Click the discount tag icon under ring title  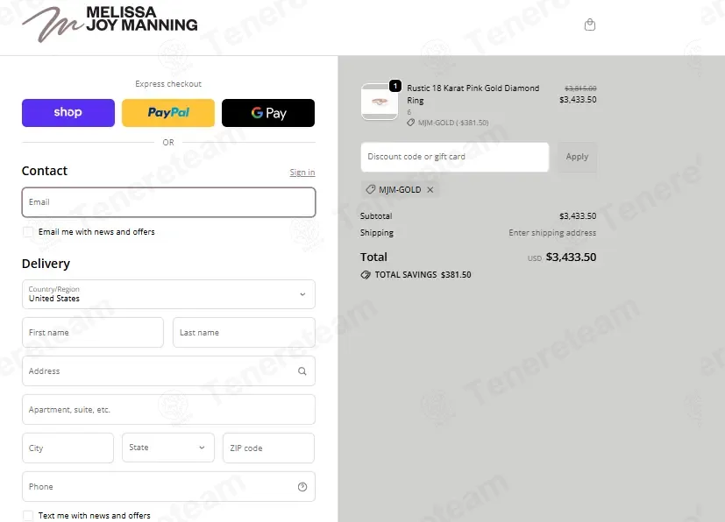point(410,123)
